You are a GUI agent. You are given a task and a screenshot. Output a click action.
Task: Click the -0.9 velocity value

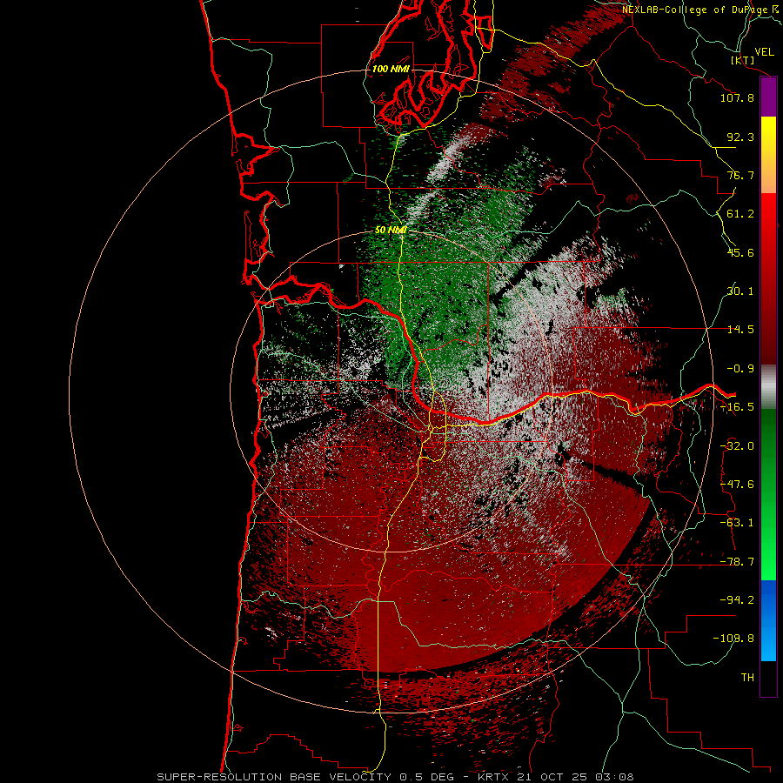[x=740, y=369]
